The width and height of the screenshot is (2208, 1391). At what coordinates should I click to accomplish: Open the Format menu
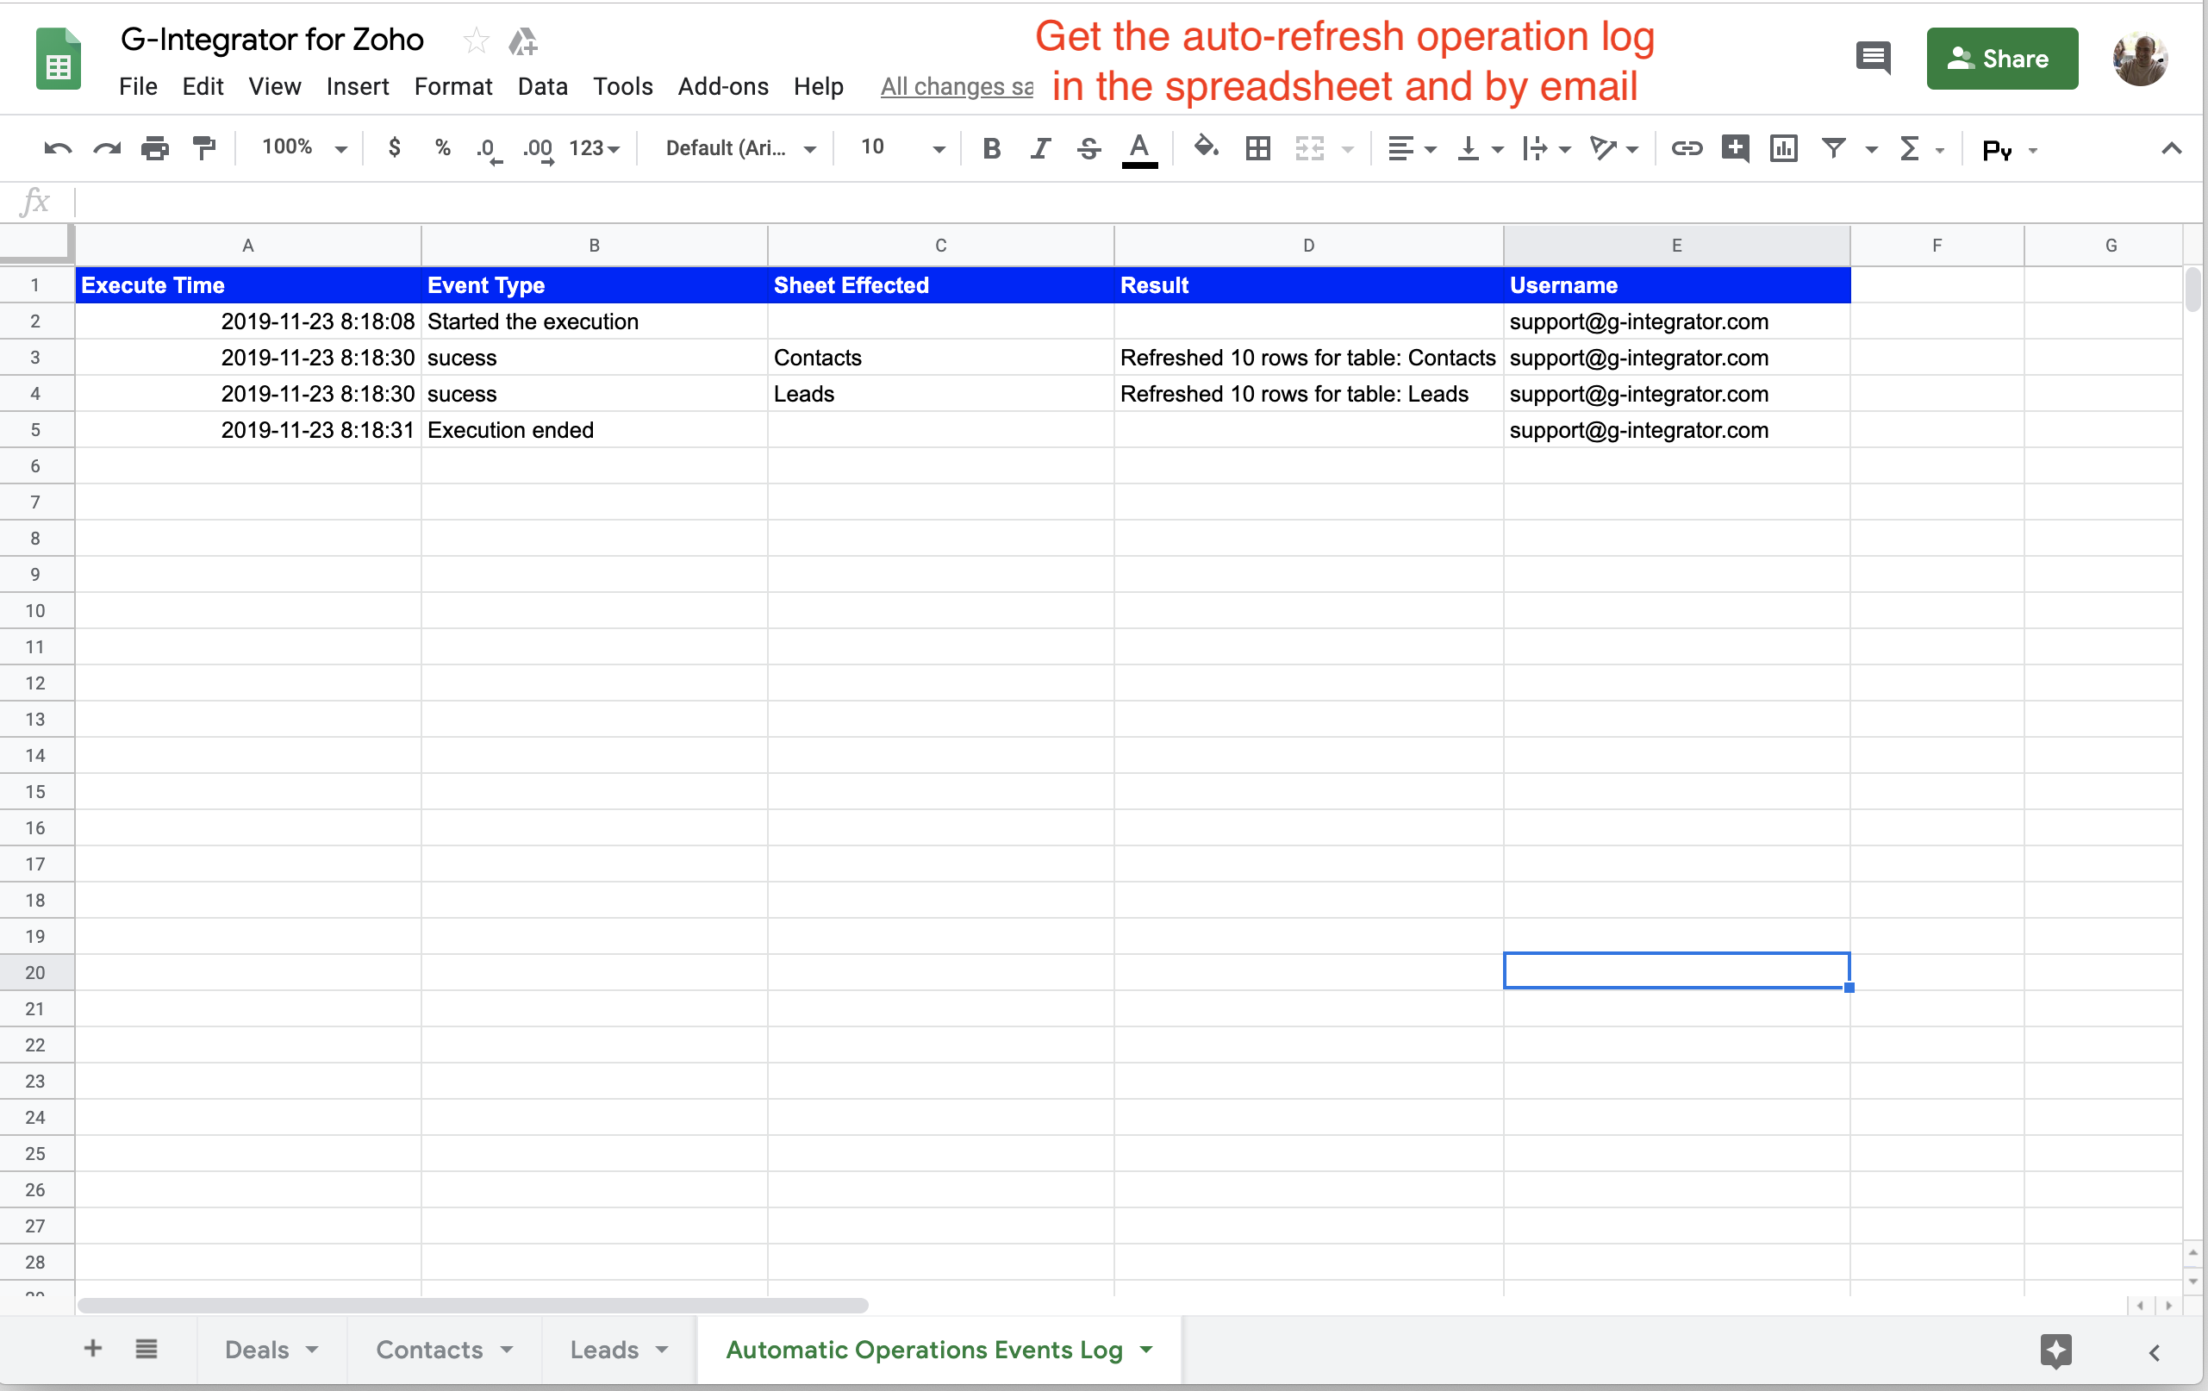coord(453,86)
